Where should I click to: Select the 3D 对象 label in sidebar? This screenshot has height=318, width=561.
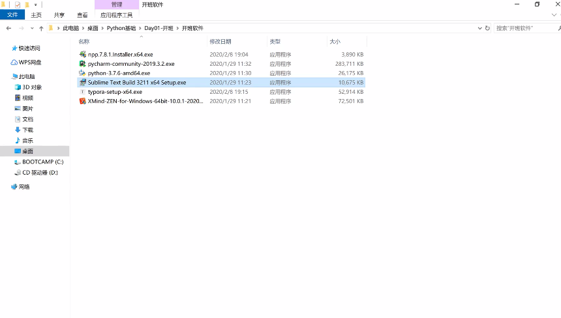coord(32,87)
